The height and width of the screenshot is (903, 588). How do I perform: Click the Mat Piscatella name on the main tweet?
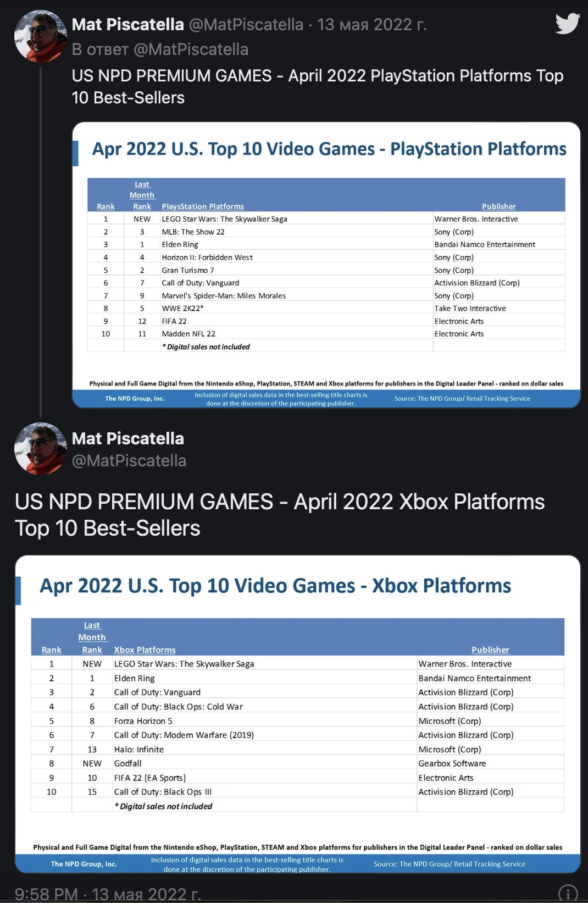[x=127, y=438]
